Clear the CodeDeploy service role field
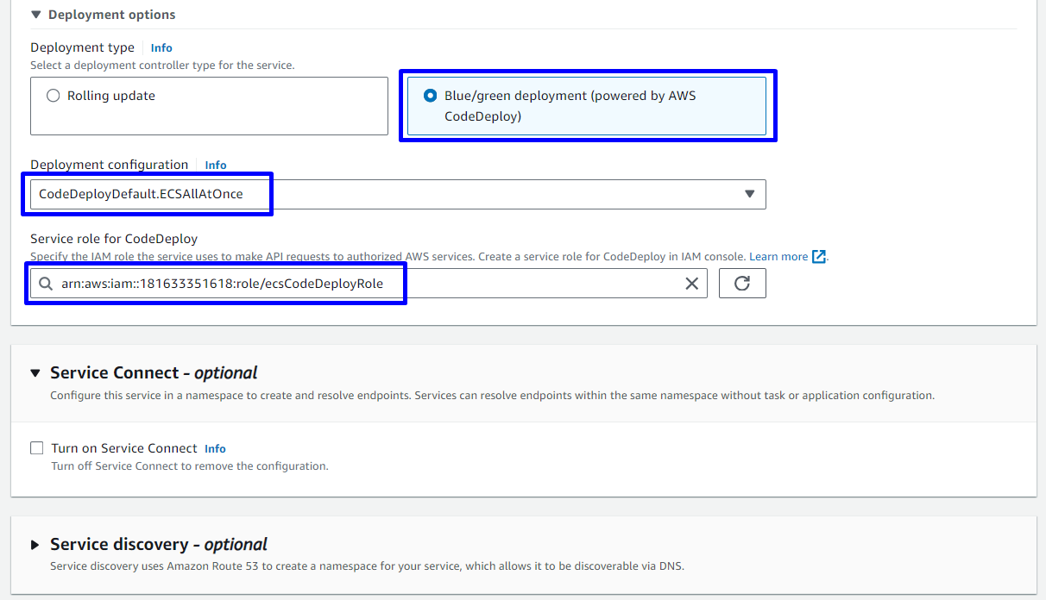Screen dimensions: 1046x600 691,284
